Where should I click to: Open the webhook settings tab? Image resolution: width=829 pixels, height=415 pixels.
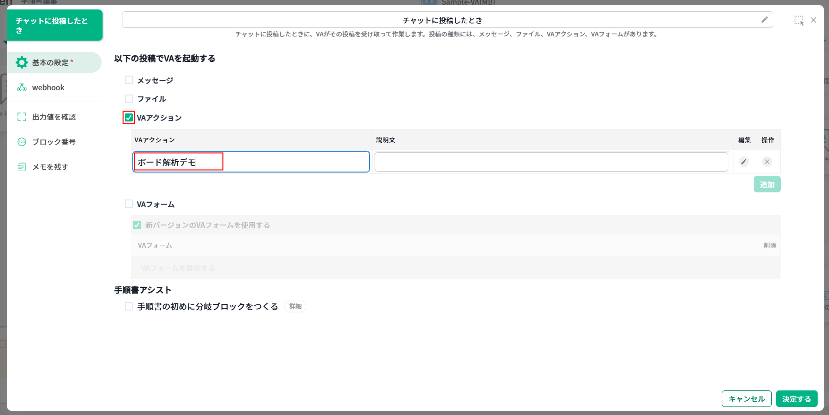tap(48, 87)
